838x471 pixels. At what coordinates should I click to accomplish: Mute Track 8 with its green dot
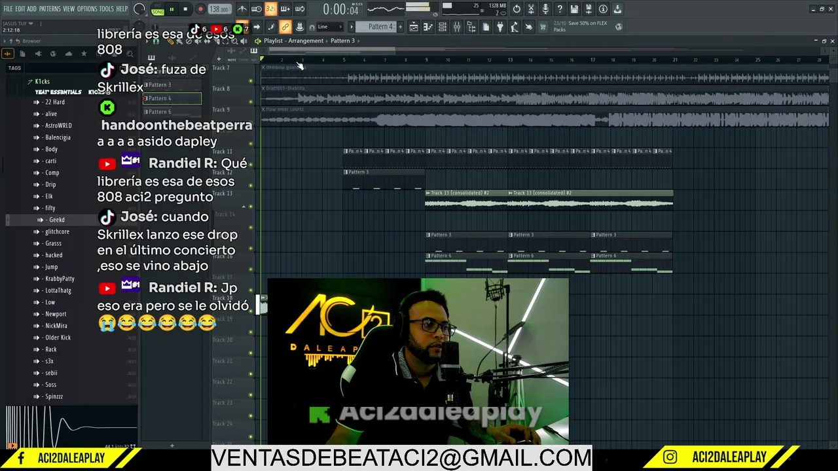click(x=251, y=102)
